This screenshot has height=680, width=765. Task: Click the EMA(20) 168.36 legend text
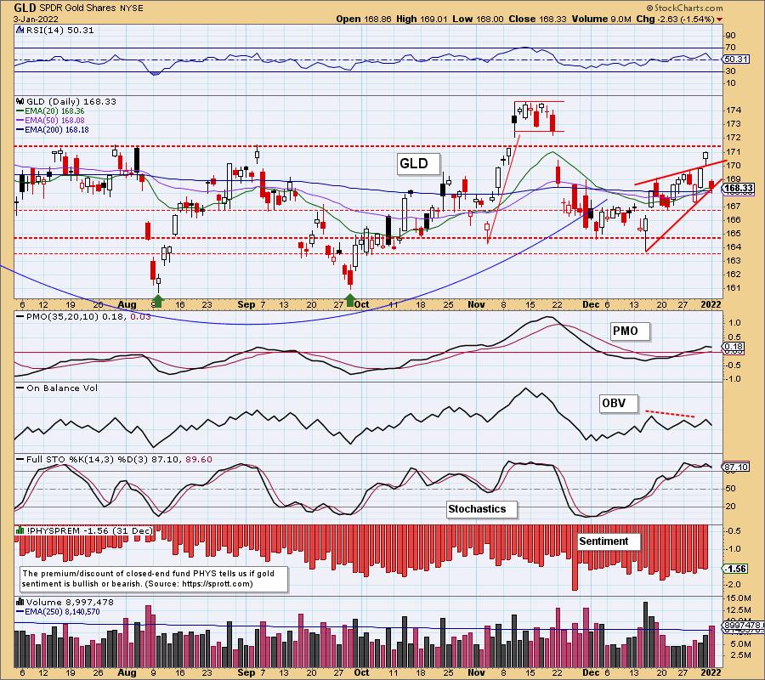(54, 111)
